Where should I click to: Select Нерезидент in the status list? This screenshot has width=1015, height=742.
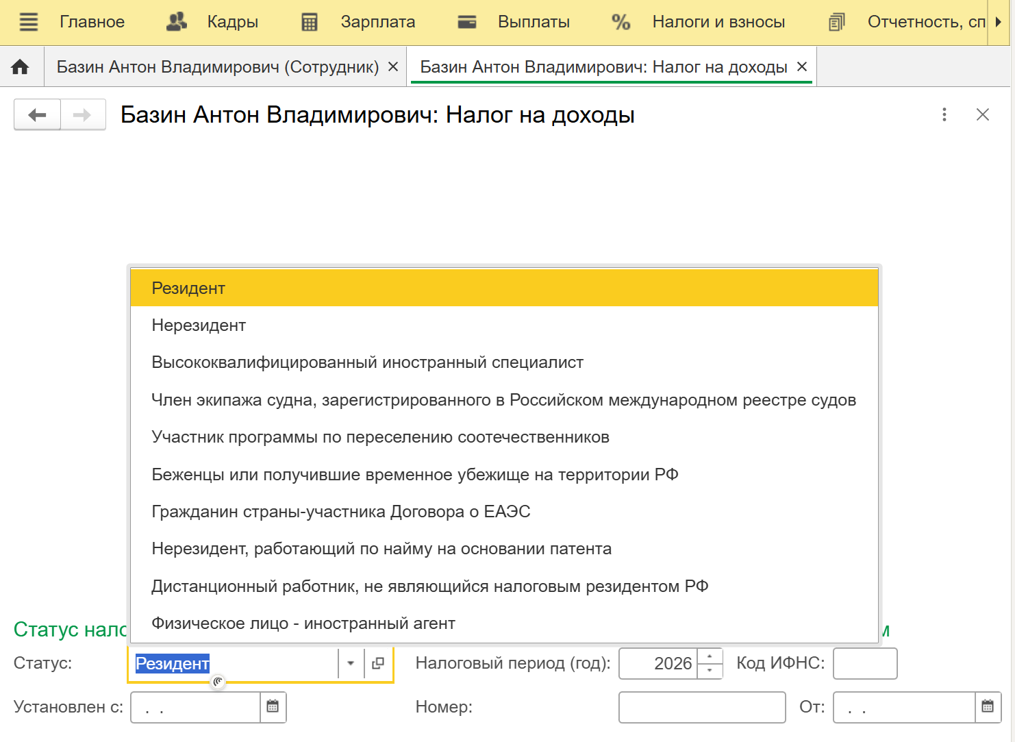[x=504, y=325]
